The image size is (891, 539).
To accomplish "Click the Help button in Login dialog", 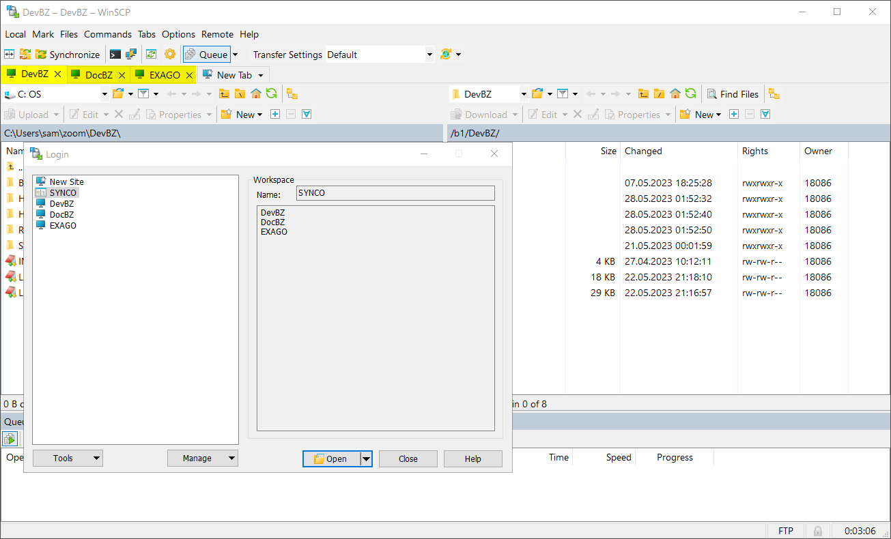I will pos(472,459).
